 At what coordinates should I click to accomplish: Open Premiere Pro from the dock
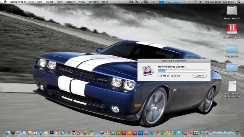(x=146, y=133)
